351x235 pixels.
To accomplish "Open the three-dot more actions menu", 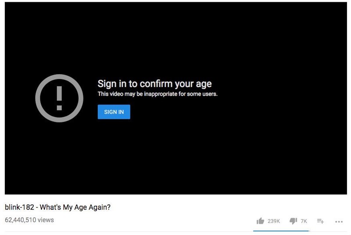I will [339, 221].
